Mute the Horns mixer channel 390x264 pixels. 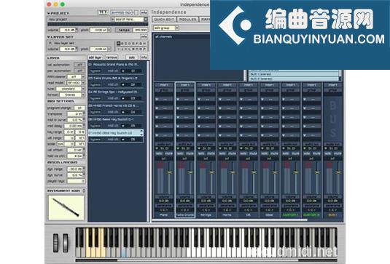(x=232, y=153)
